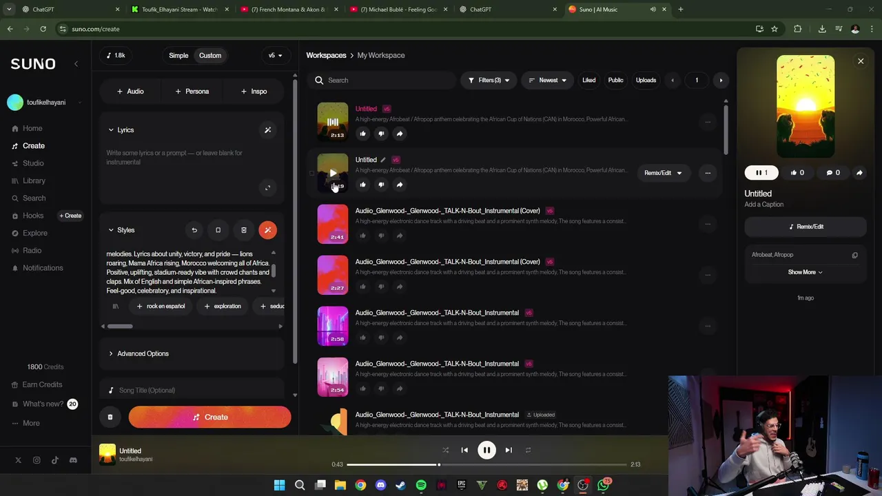Switch to Michael Bublé browser tab
Screen dimensions: 882x496
coord(398,9)
